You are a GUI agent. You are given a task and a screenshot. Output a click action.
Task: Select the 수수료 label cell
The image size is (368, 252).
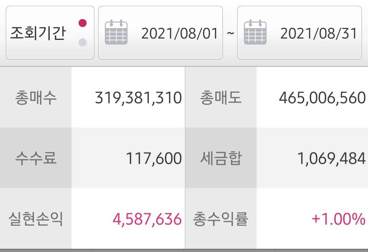(x=36, y=159)
